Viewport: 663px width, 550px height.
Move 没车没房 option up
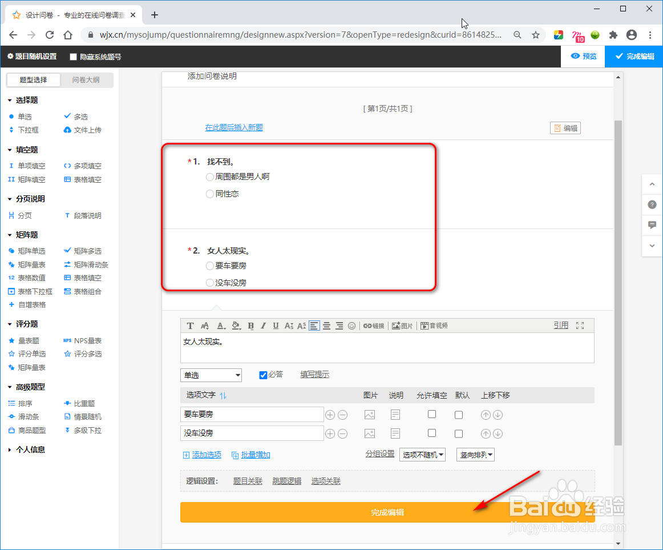coord(486,433)
